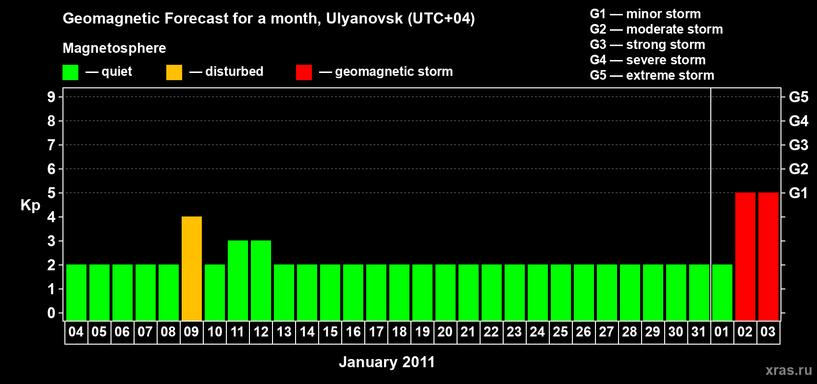
Task: Click the date label 09
Action: 191,332
